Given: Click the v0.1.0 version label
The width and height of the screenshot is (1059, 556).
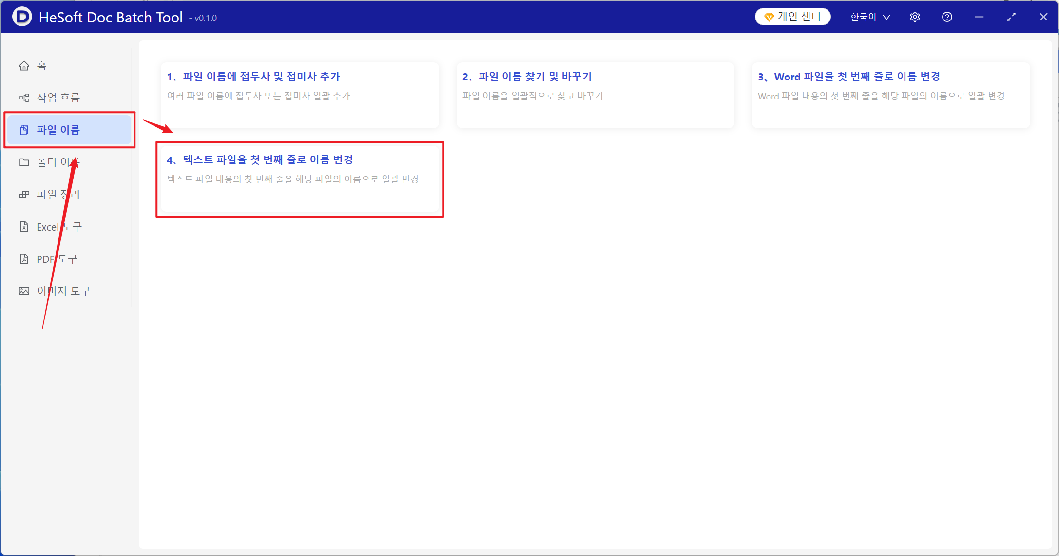Looking at the screenshot, I should (203, 18).
